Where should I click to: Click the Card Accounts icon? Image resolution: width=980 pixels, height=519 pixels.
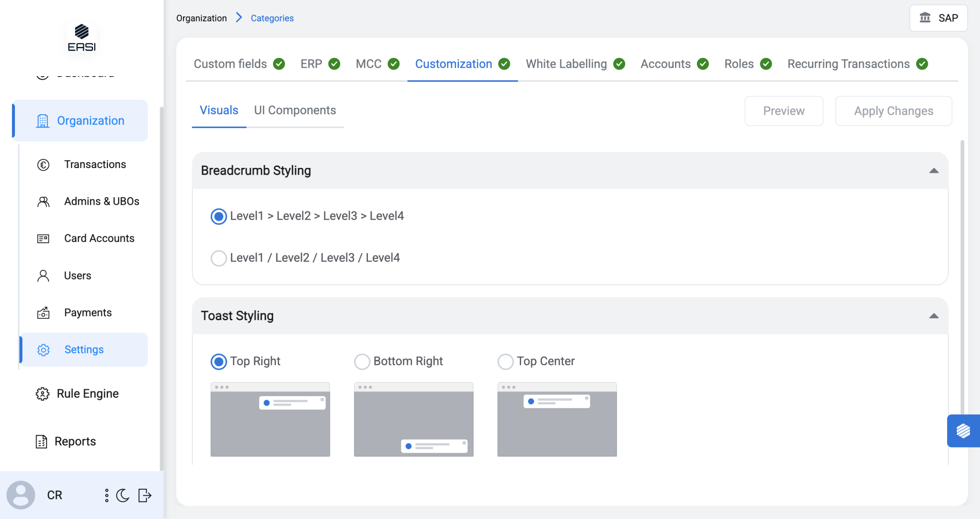tap(43, 238)
